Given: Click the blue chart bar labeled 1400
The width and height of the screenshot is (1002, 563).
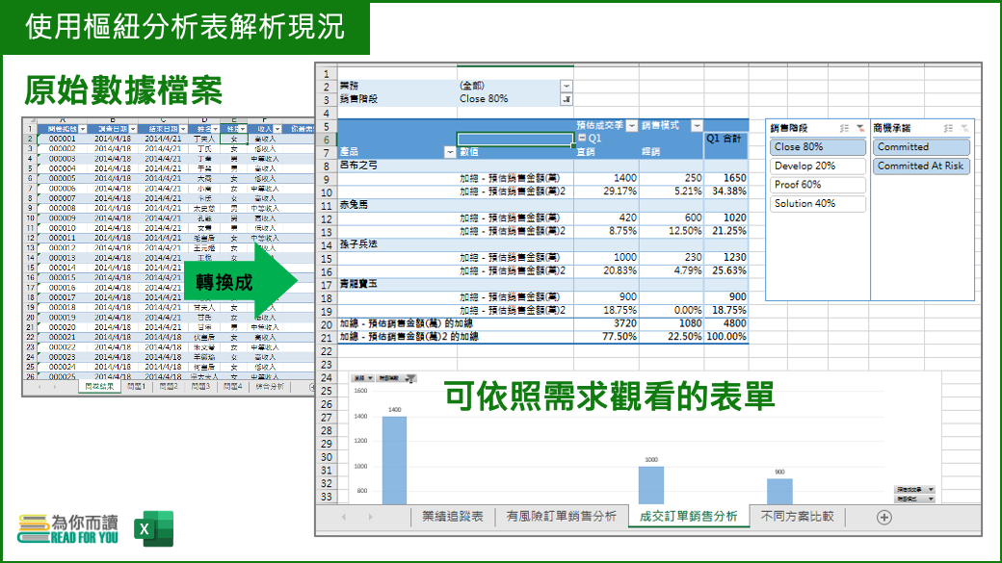Looking at the screenshot, I should click(x=394, y=460).
